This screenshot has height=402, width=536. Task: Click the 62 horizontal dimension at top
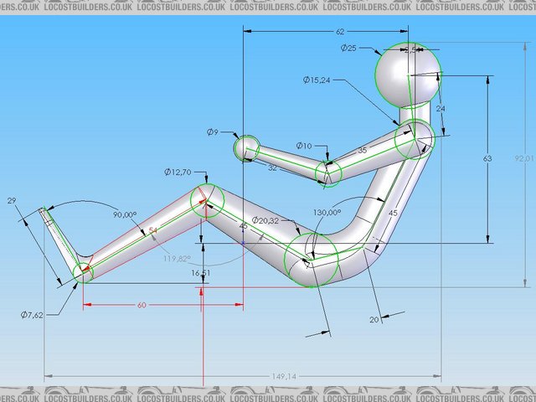(x=340, y=31)
